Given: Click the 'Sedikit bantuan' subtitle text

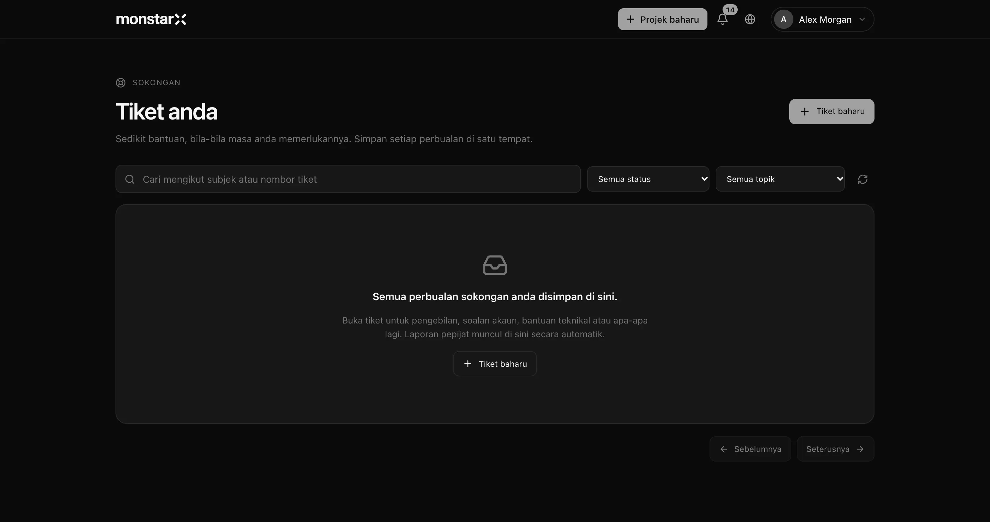Looking at the screenshot, I should click(323, 139).
